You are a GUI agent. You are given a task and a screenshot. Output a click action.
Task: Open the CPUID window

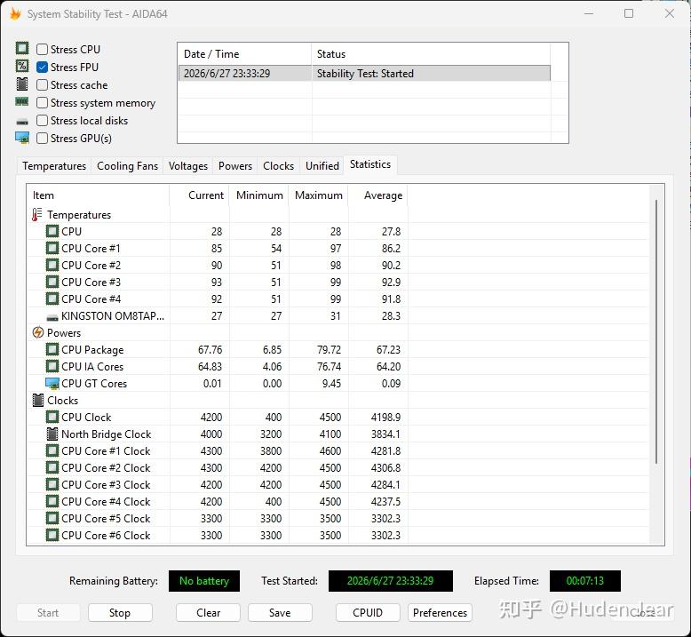click(368, 613)
